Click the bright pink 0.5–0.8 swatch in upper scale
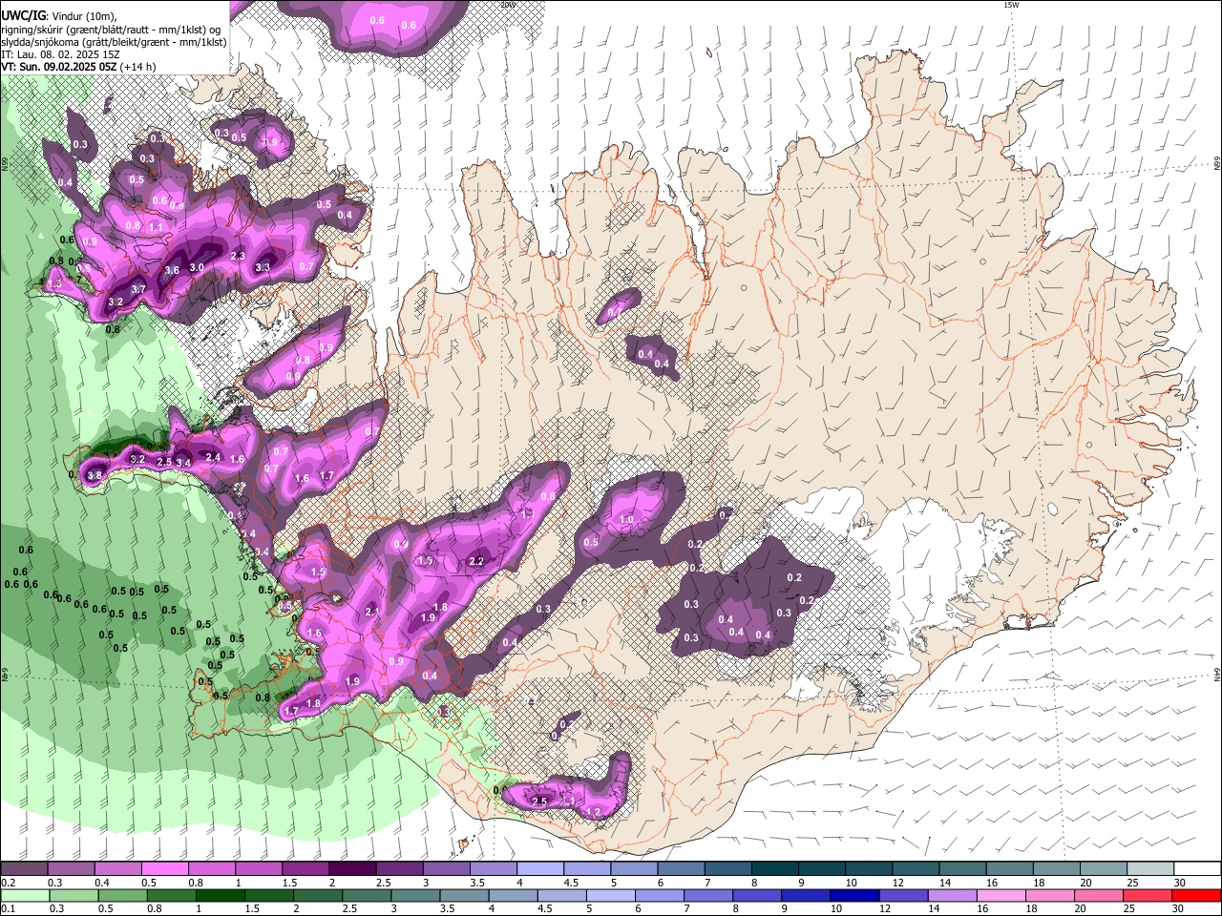Screen dimensions: 1222x916 [x=164, y=869]
